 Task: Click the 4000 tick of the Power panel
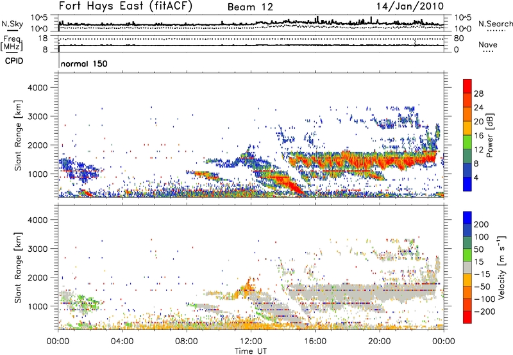point(37,88)
